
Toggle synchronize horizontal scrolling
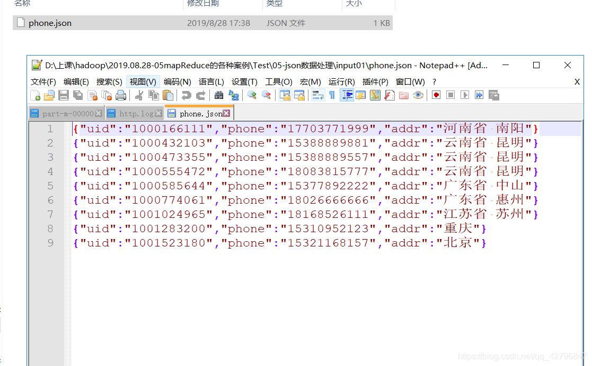(x=299, y=95)
